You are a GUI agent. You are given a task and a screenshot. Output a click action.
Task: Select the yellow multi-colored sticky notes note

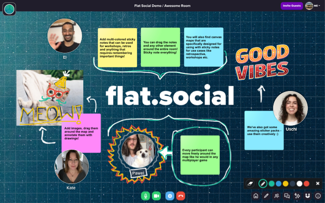coord(117,47)
